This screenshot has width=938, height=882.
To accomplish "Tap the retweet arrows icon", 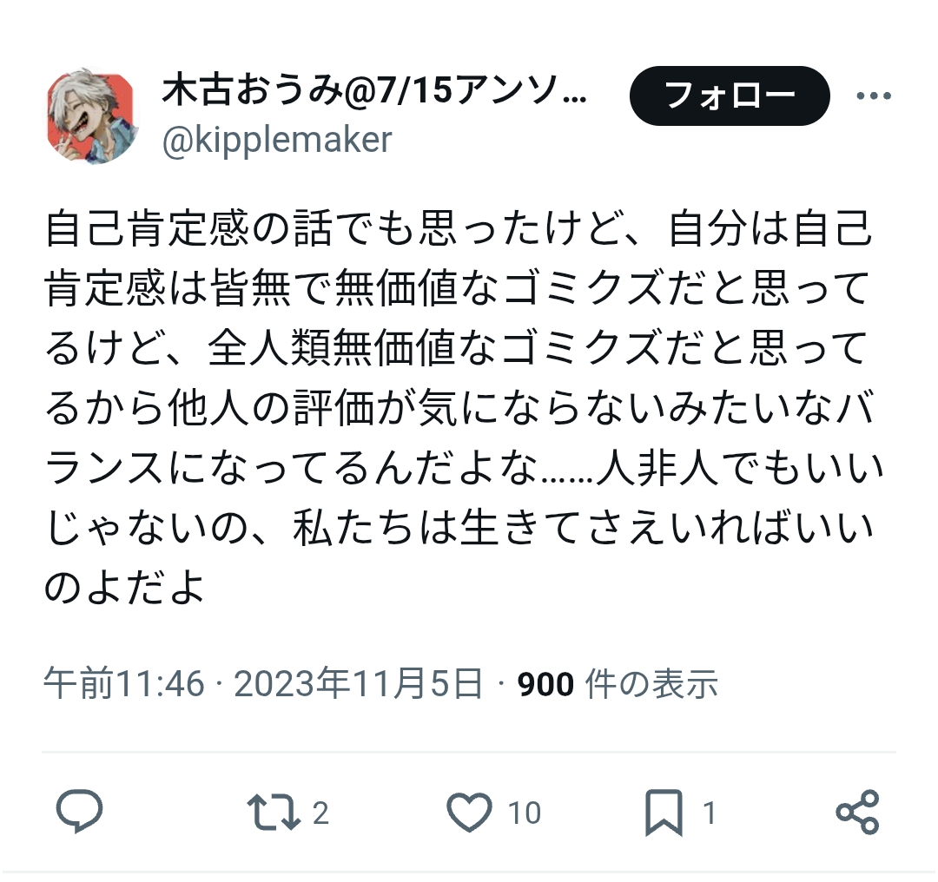I will pos(274,812).
